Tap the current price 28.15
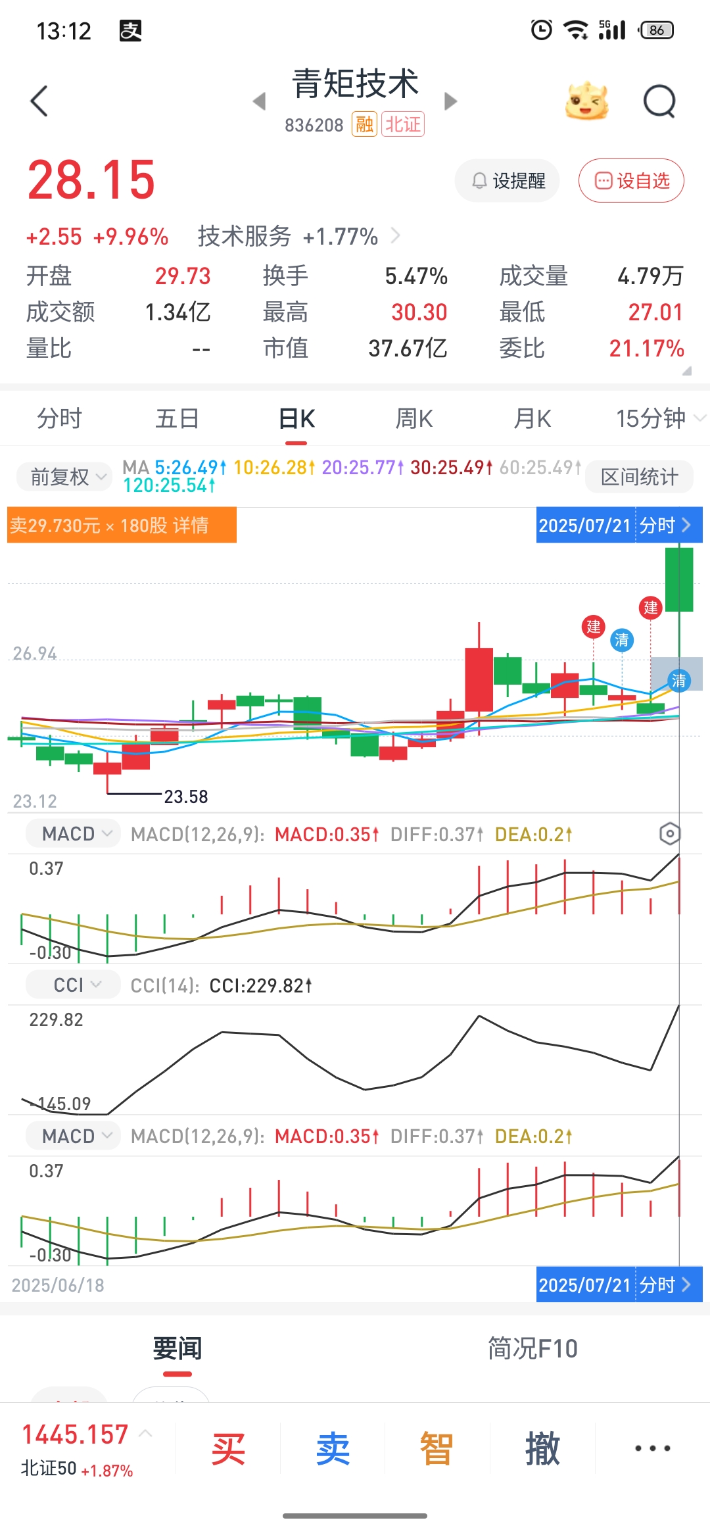 [x=91, y=180]
